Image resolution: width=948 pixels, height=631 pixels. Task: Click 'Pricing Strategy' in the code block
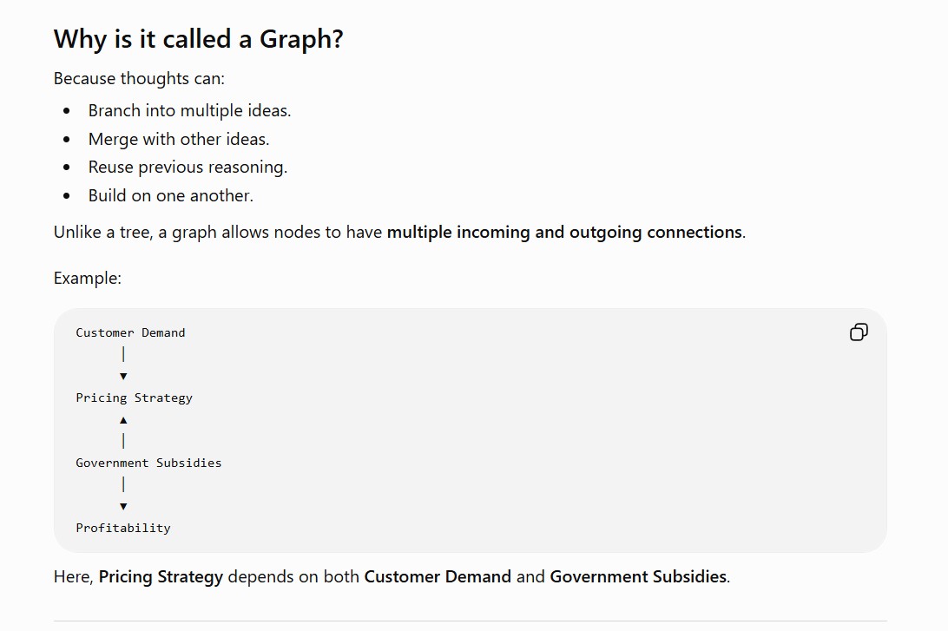(x=135, y=398)
